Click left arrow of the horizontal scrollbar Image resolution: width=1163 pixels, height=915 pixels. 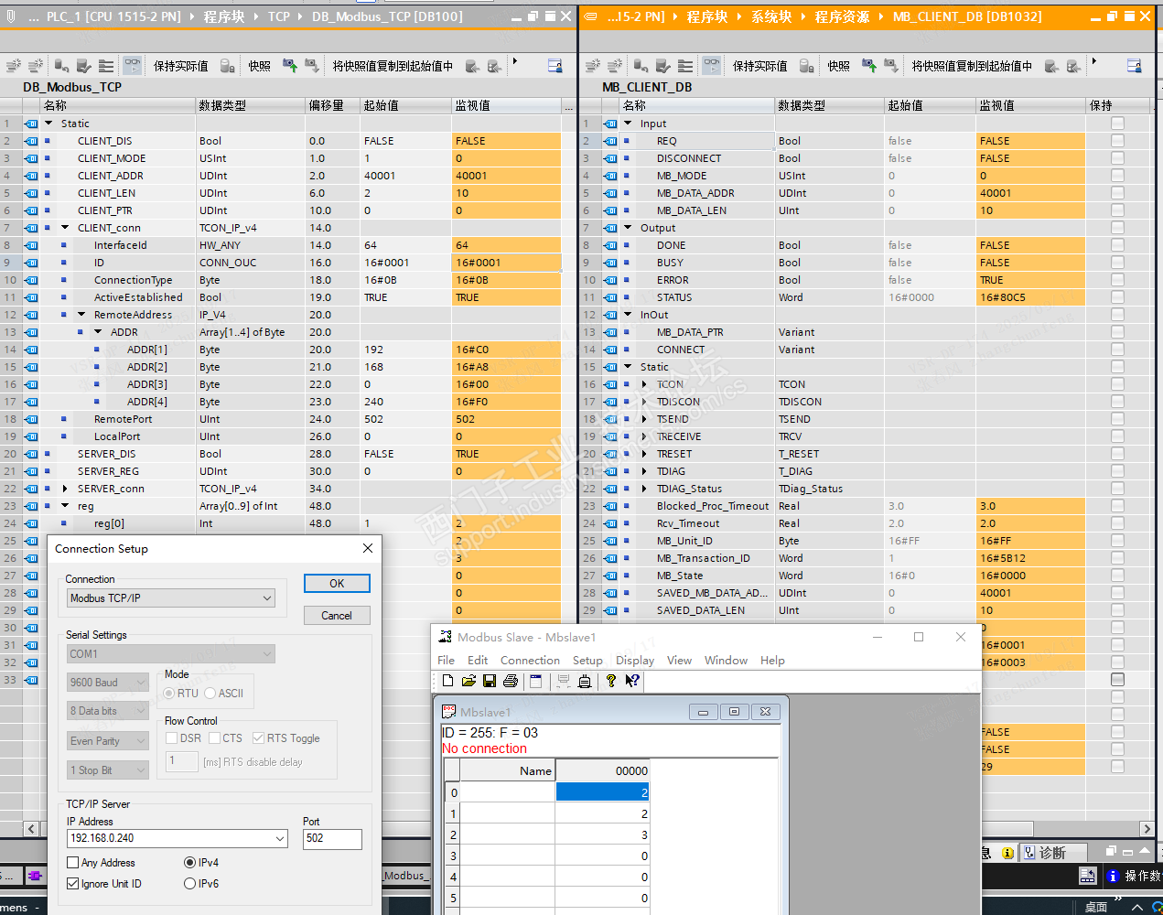31,829
